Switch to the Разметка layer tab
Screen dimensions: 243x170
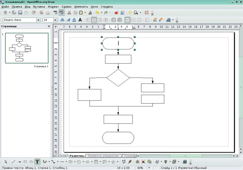76,156
